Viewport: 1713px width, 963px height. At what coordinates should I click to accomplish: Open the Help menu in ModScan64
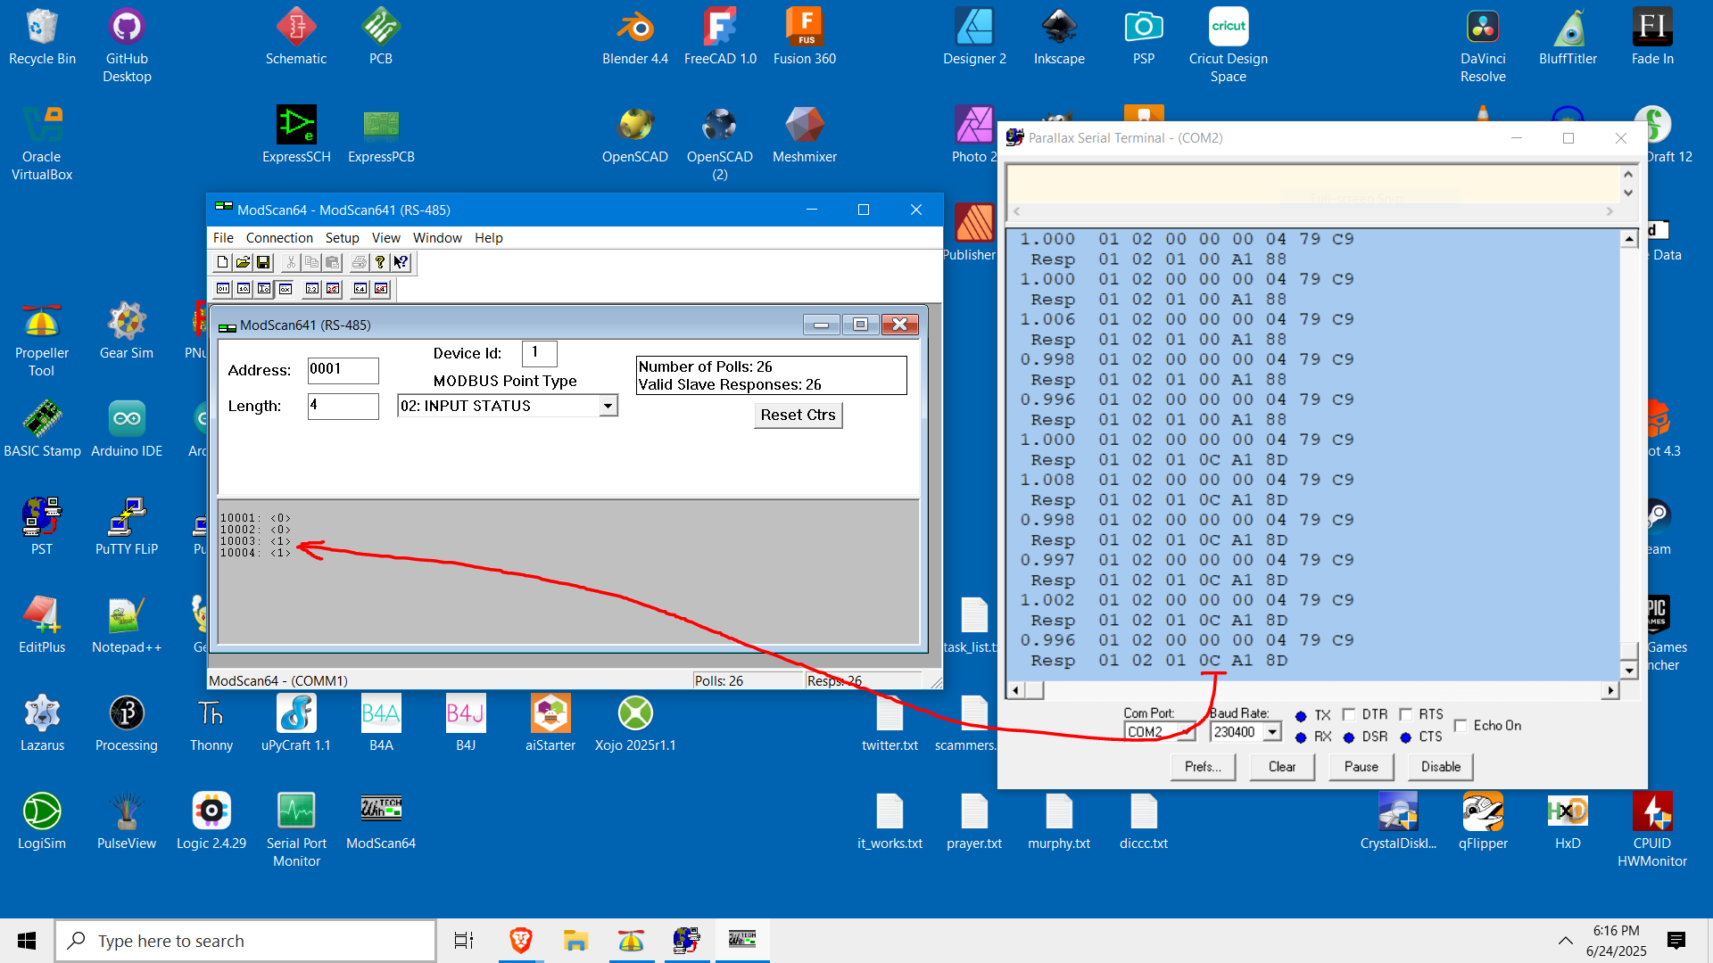click(x=488, y=237)
